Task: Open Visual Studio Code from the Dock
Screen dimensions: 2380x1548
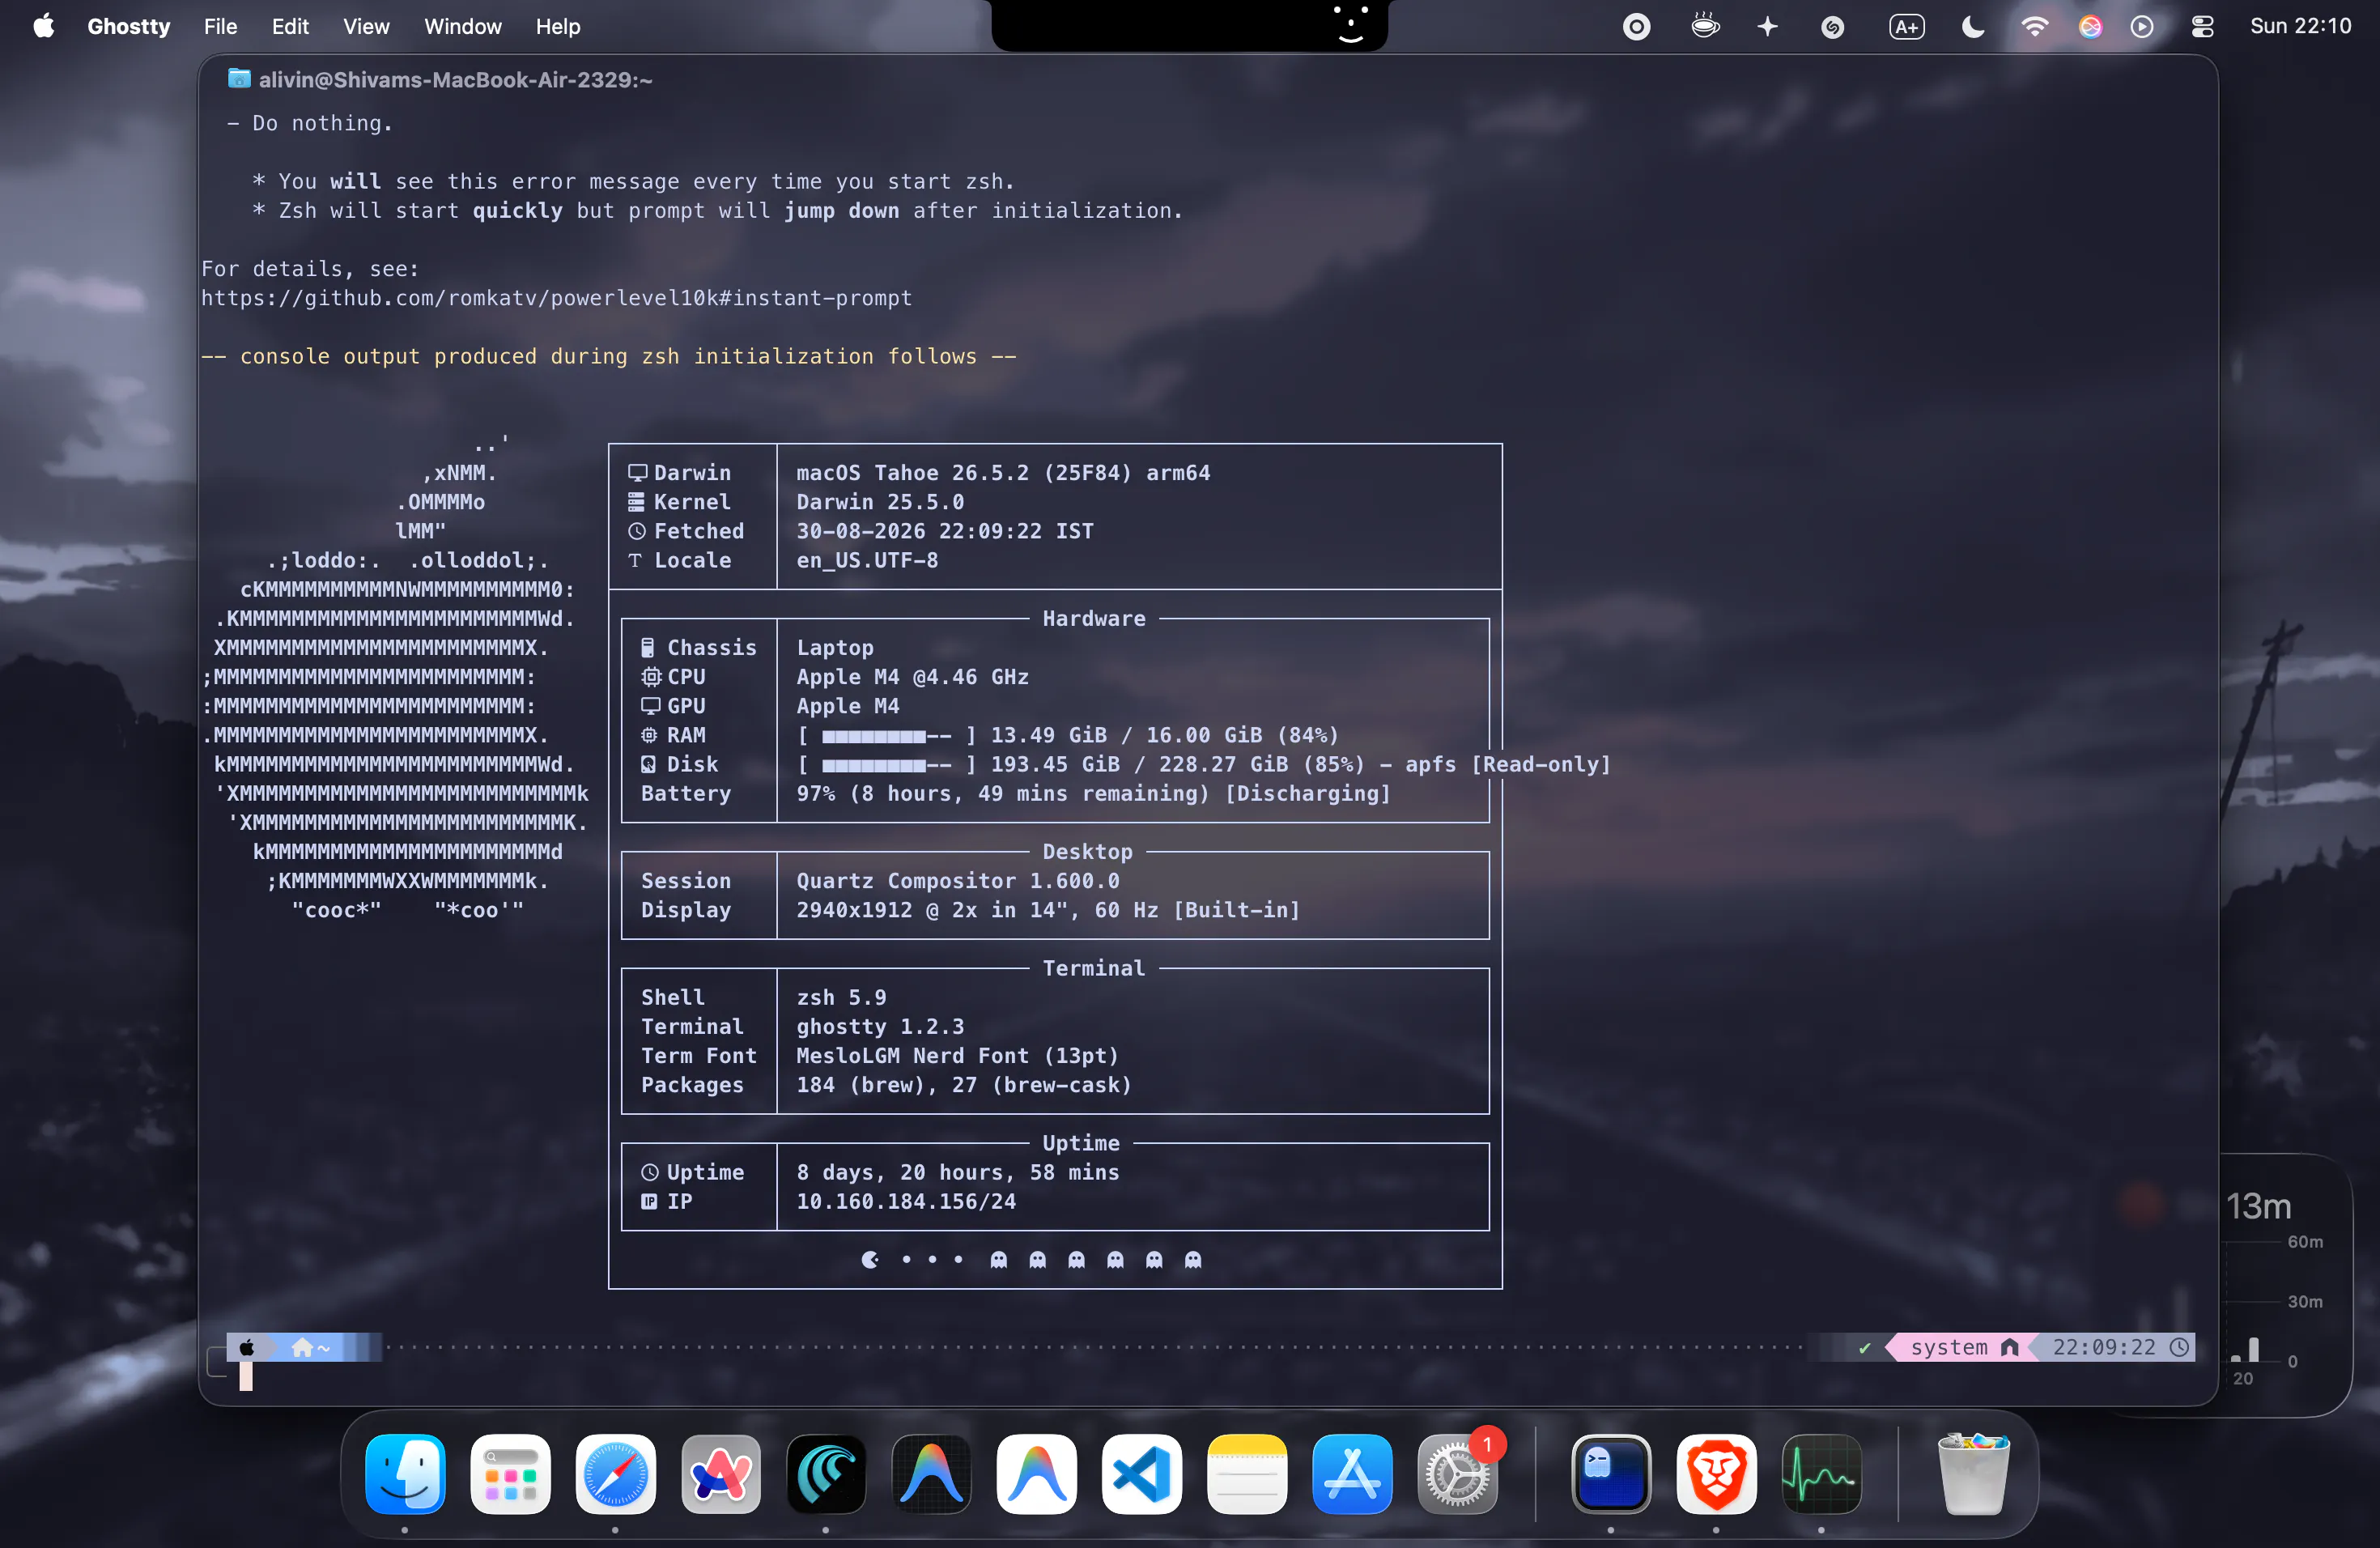Action: click(1142, 1474)
